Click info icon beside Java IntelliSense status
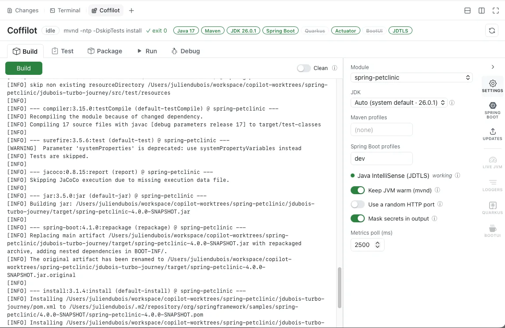 pyautogui.click(x=457, y=175)
